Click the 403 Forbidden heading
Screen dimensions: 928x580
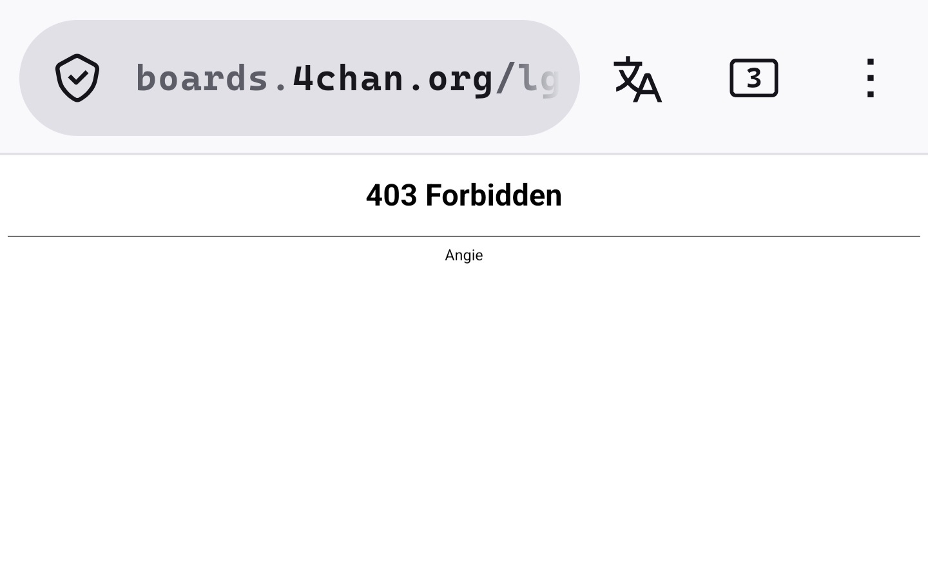[x=464, y=195]
